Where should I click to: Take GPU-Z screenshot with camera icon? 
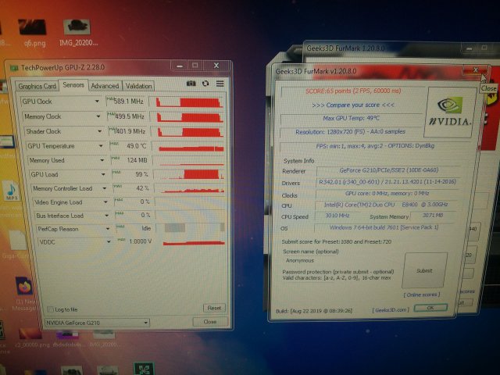click(x=191, y=84)
